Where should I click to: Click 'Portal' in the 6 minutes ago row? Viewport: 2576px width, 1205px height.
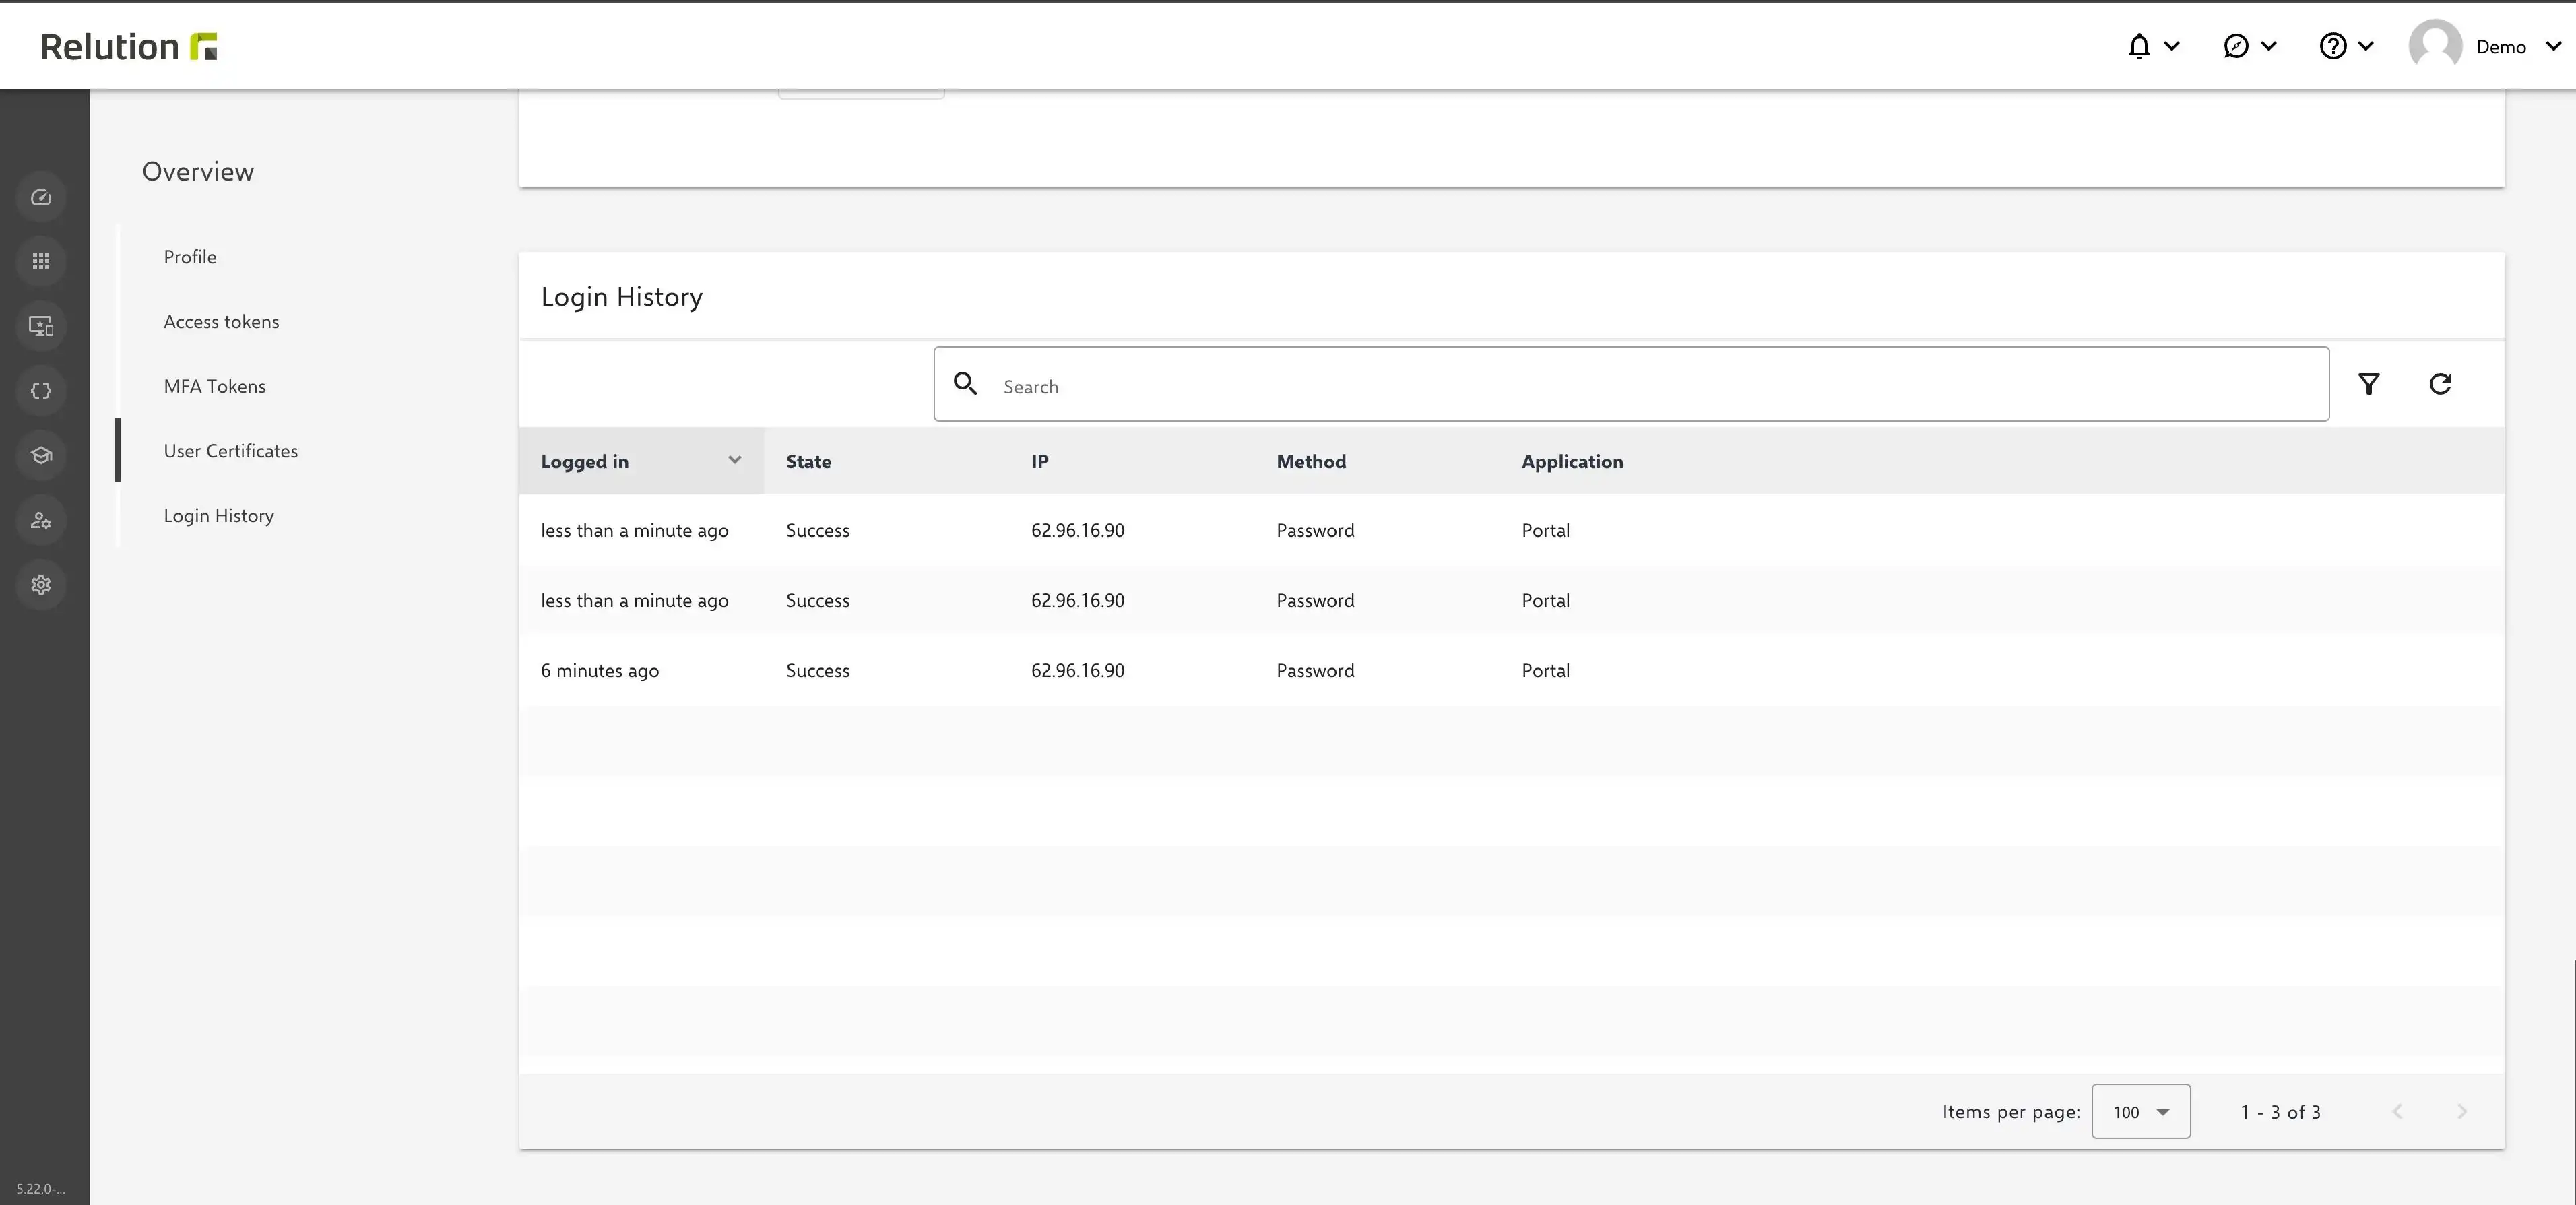pos(1546,671)
